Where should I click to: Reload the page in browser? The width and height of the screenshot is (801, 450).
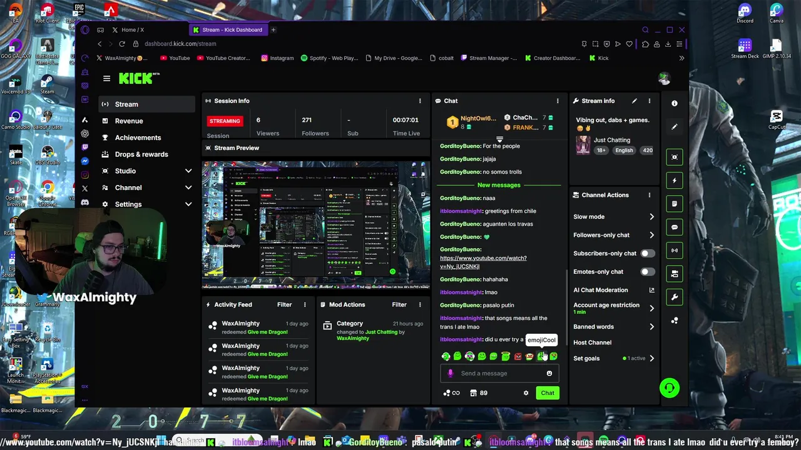122,44
